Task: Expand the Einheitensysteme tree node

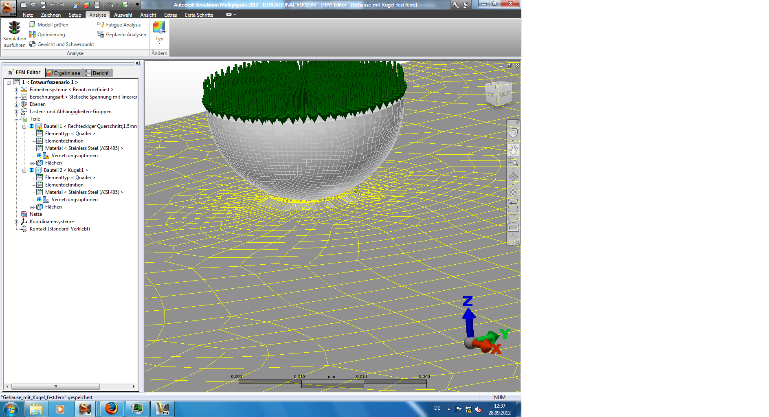Action: coord(17,90)
